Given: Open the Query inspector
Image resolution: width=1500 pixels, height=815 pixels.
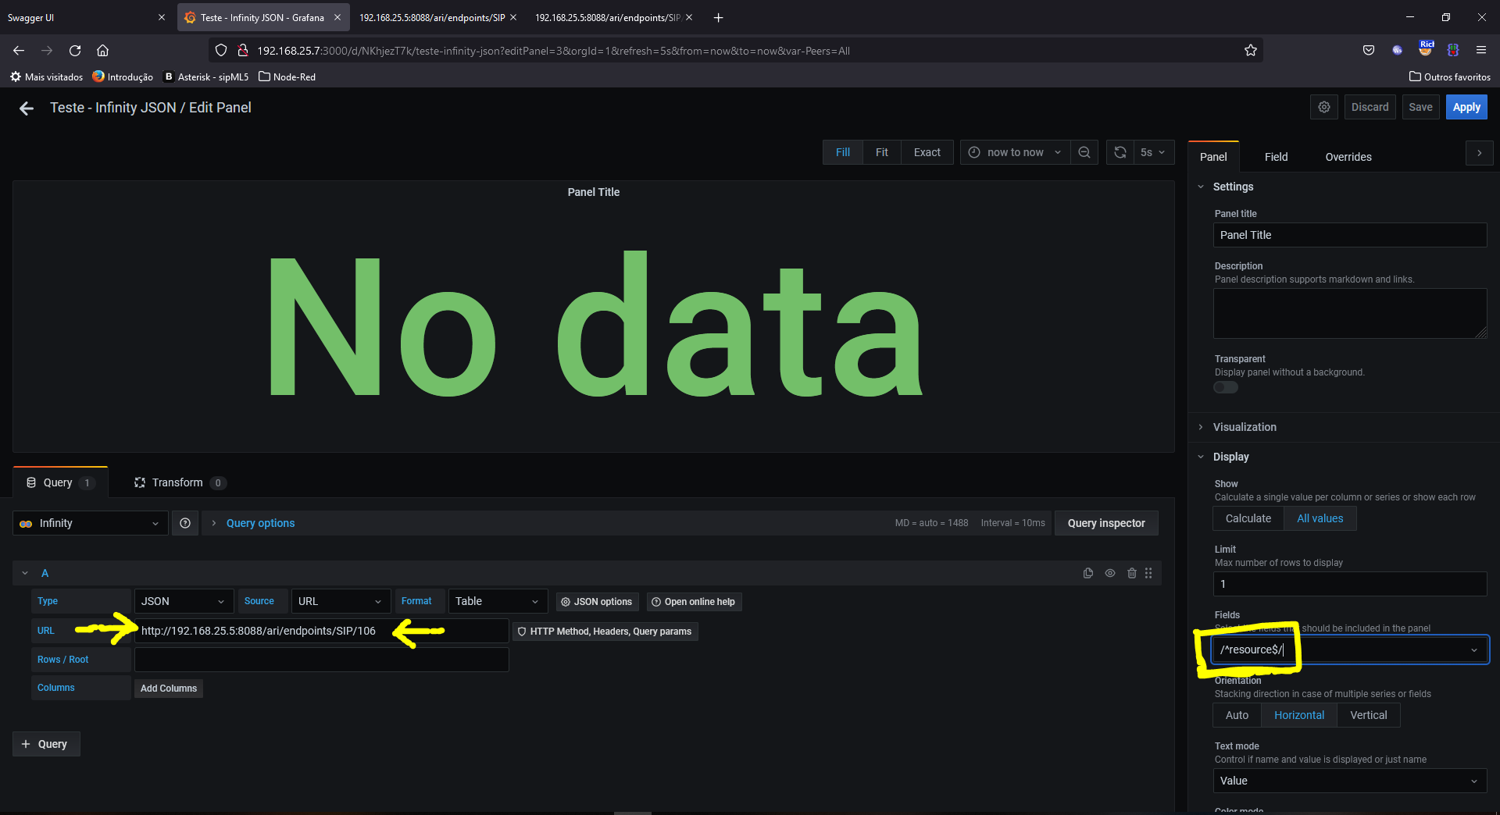Looking at the screenshot, I should tap(1105, 523).
